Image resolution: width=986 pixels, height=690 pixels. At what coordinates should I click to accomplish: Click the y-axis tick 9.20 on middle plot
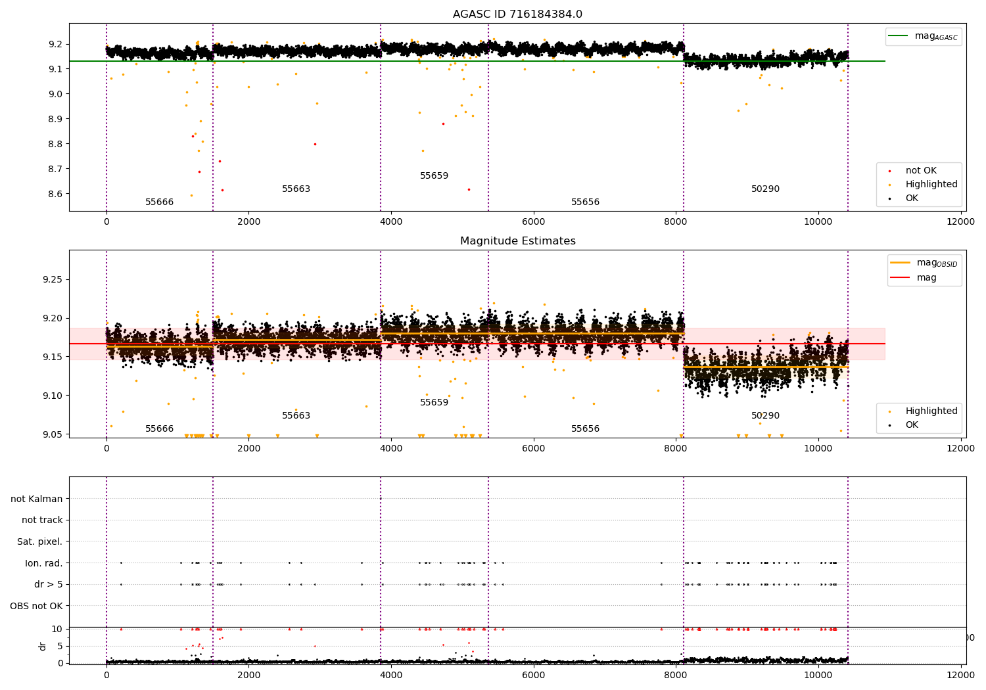[x=53, y=319]
